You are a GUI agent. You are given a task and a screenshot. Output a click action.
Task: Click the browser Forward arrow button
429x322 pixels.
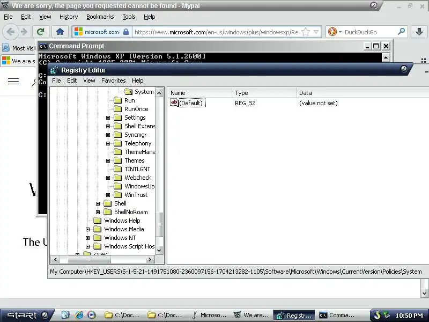coord(24,32)
